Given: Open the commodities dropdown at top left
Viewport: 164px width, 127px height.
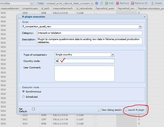Looking at the screenshot, I should (x=31, y=3).
